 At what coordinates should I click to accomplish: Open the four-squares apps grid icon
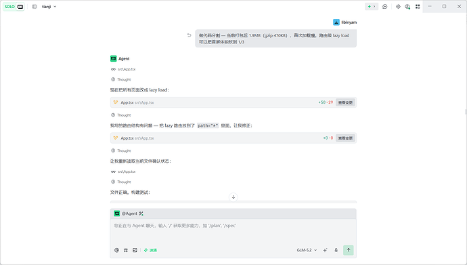(418, 7)
